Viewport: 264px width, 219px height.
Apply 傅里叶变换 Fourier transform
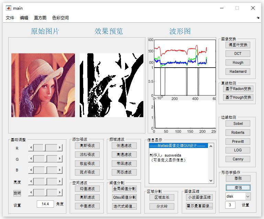coord(238,45)
